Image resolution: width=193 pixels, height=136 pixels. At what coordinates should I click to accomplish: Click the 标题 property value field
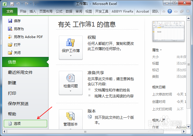pyautogui.click(x=181, y=63)
